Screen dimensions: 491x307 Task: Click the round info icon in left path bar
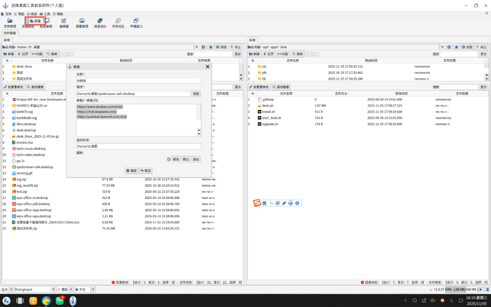pos(203,47)
